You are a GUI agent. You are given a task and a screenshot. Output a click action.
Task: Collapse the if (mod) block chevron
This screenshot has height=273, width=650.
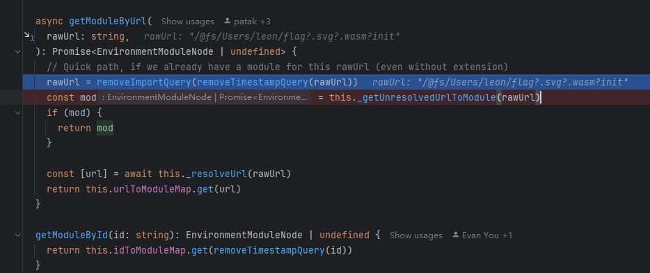click(17, 113)
